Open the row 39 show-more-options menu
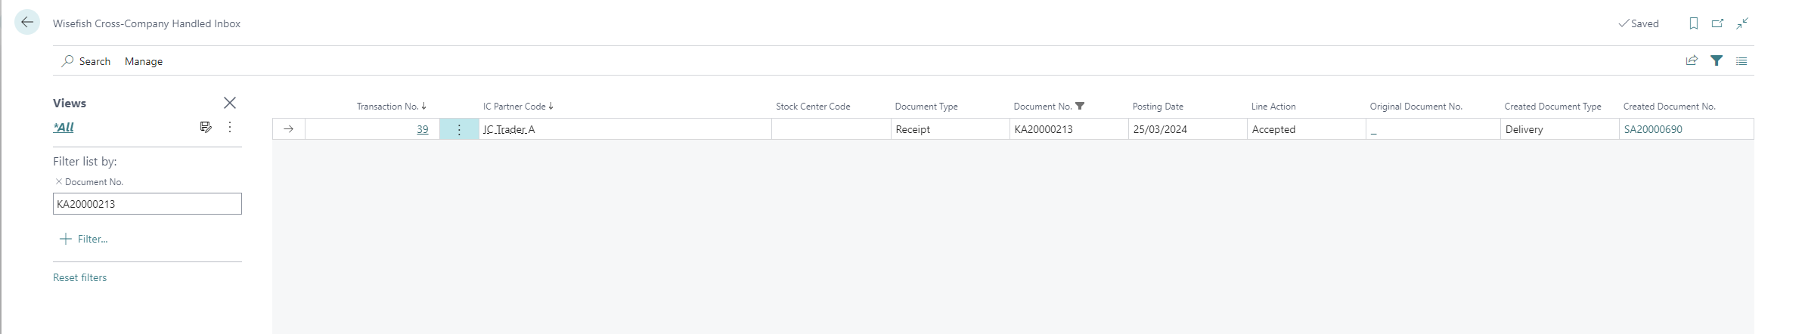 [459, 129]
